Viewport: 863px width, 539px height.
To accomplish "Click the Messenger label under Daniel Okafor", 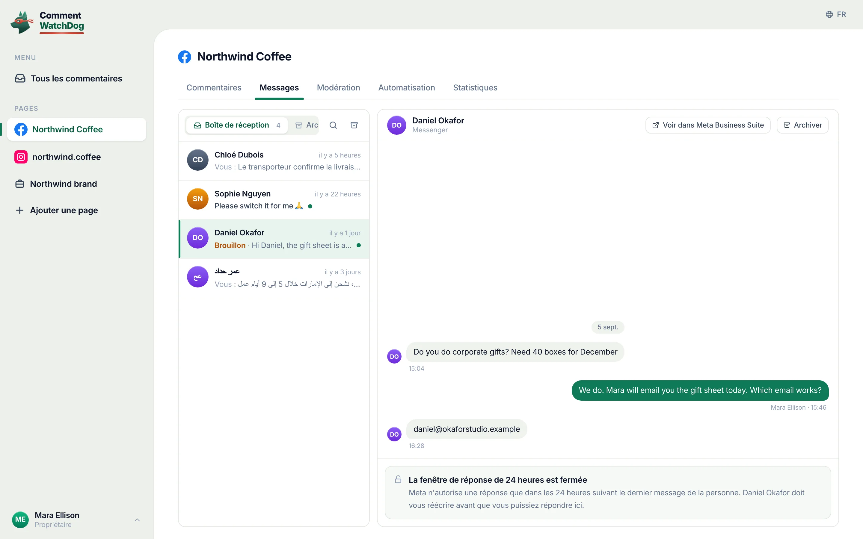I will pyautogui.click(x=430, y=131).
